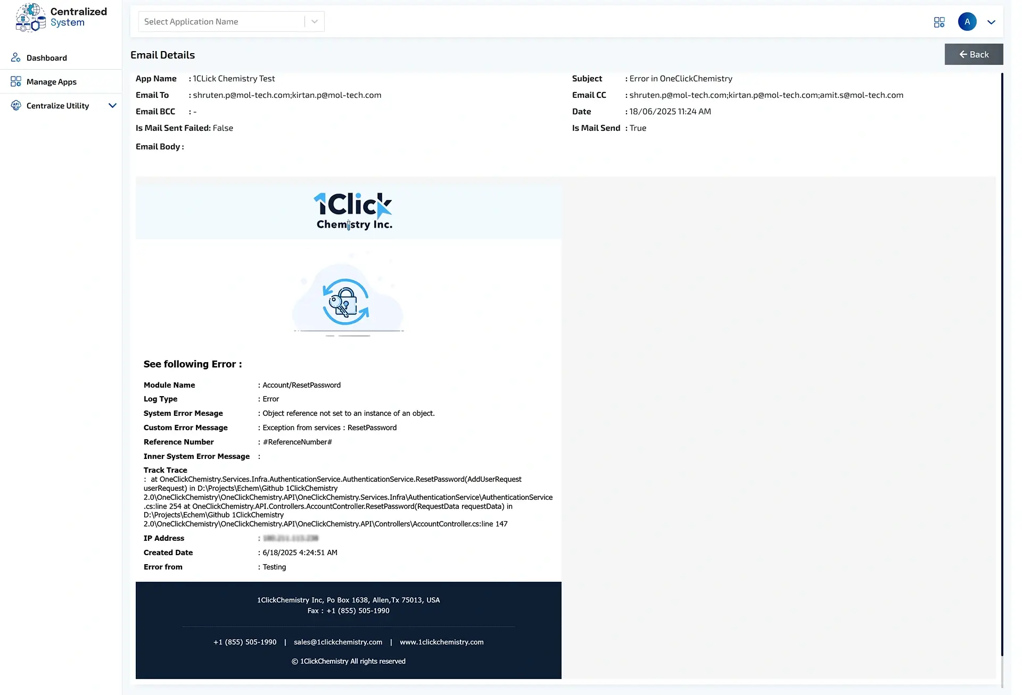Viewport: 1022px width, 695px height.
Task: Click the +1 (855) 505-1990 phone link
Action: (x=245, y=642)
